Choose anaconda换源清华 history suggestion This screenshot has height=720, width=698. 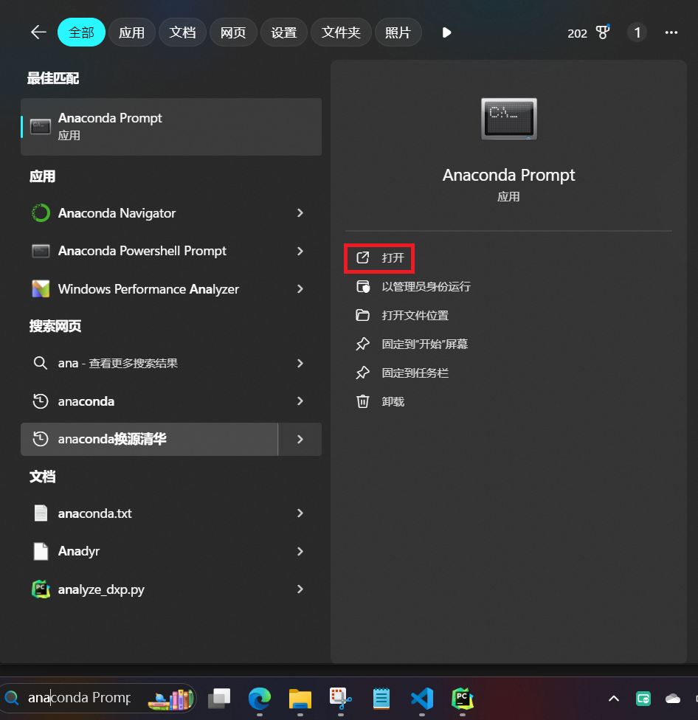coord(149,439)
